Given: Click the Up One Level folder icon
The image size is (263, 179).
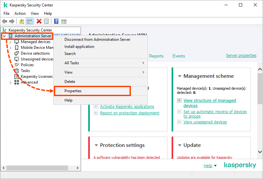Looking at the screenshot, I should [22, 22].
